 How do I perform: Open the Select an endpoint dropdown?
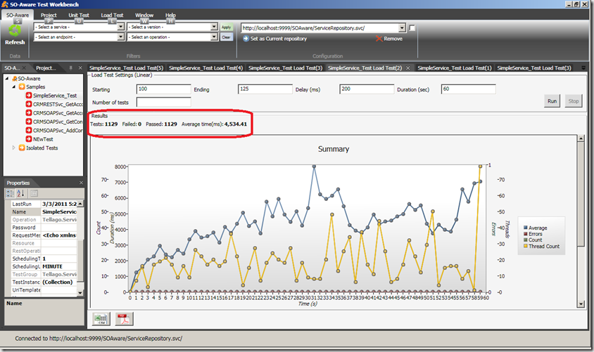(120, 37)
